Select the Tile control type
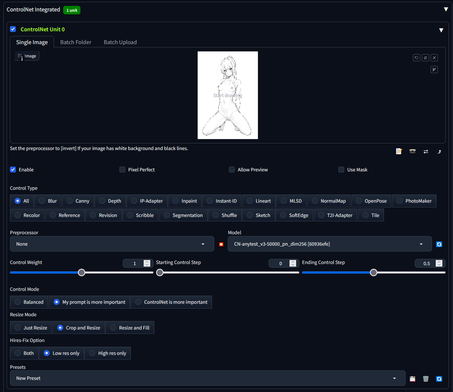Image resolution: width=453 pixels, height=392 pixels. point(371,215)
